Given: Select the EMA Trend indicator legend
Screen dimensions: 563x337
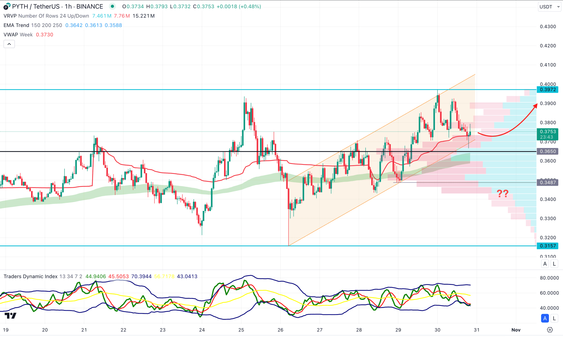Looking at the screenshot, I should coord(33,25).
